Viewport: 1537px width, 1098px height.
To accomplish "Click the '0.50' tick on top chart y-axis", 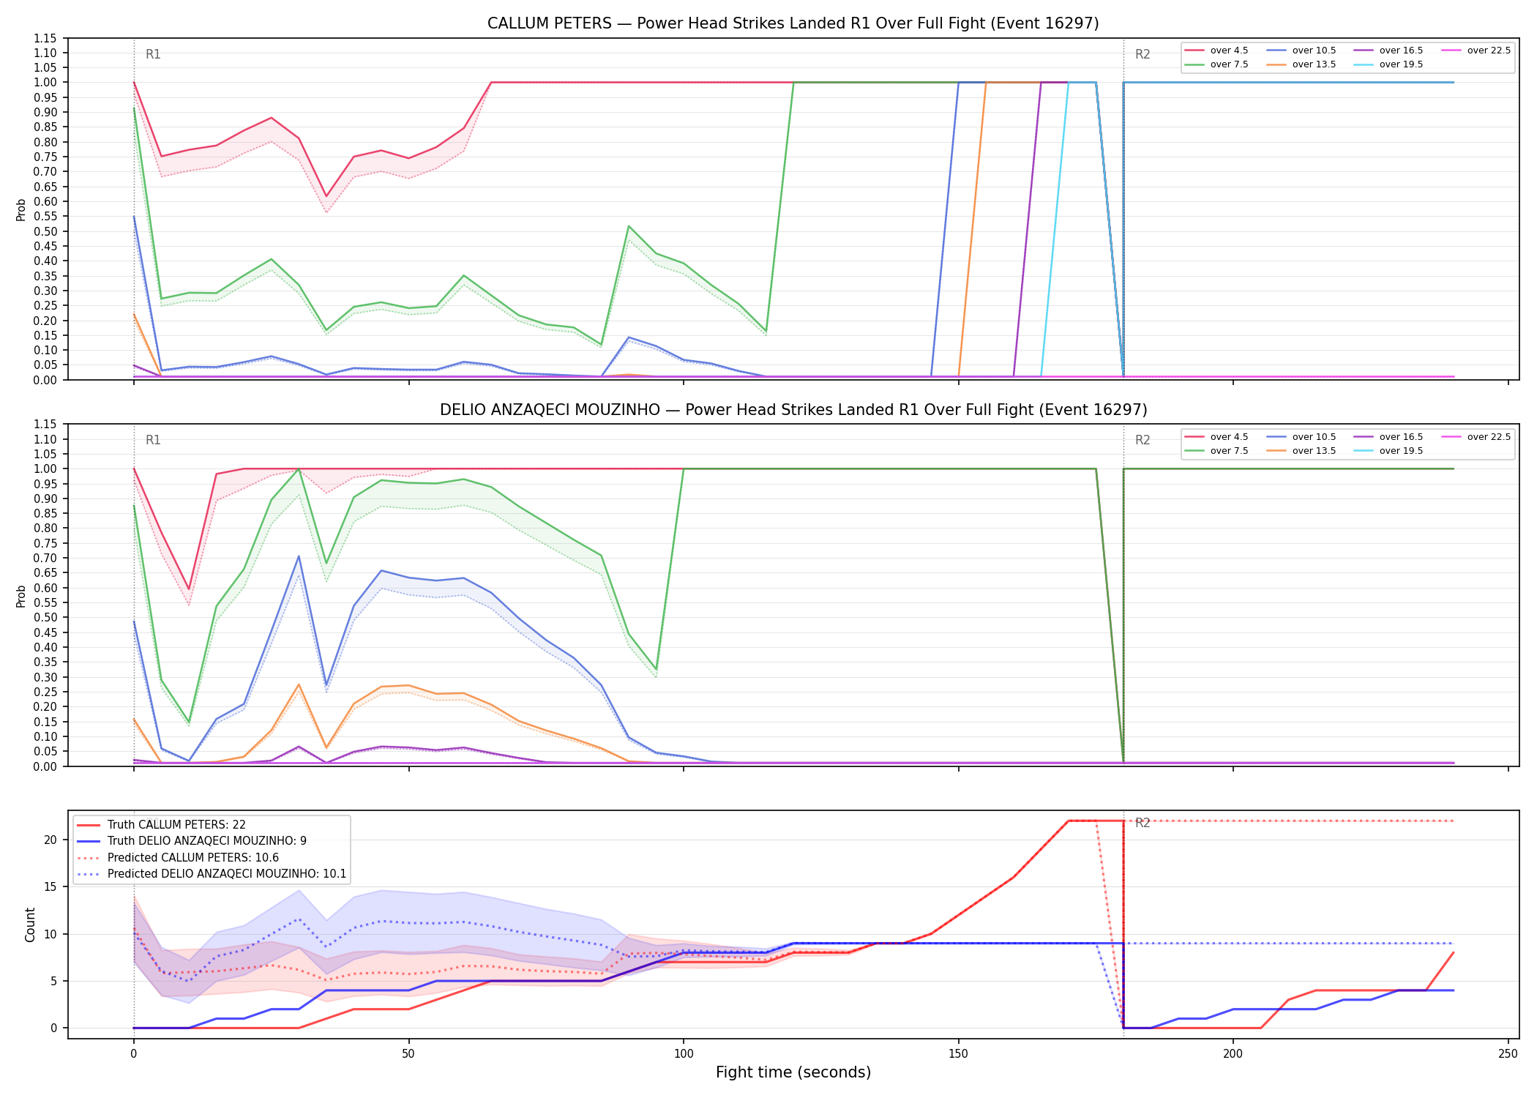I will point(45,231).
